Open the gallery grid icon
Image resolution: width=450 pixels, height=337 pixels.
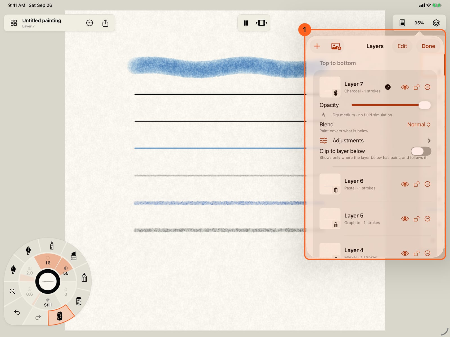tap(13, 23)
